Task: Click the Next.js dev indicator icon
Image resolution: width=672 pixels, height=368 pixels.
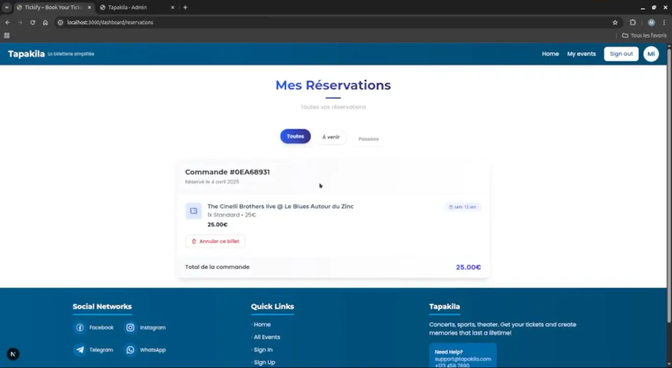Action: click(13, 354)
